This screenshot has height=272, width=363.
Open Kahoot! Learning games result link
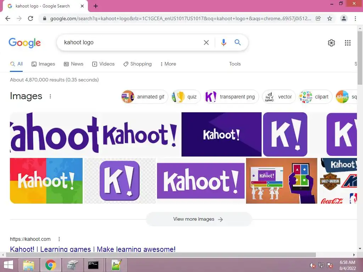tap(93, 249)
